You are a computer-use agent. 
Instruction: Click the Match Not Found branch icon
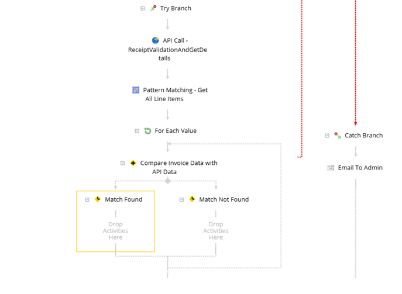point(192,199)
